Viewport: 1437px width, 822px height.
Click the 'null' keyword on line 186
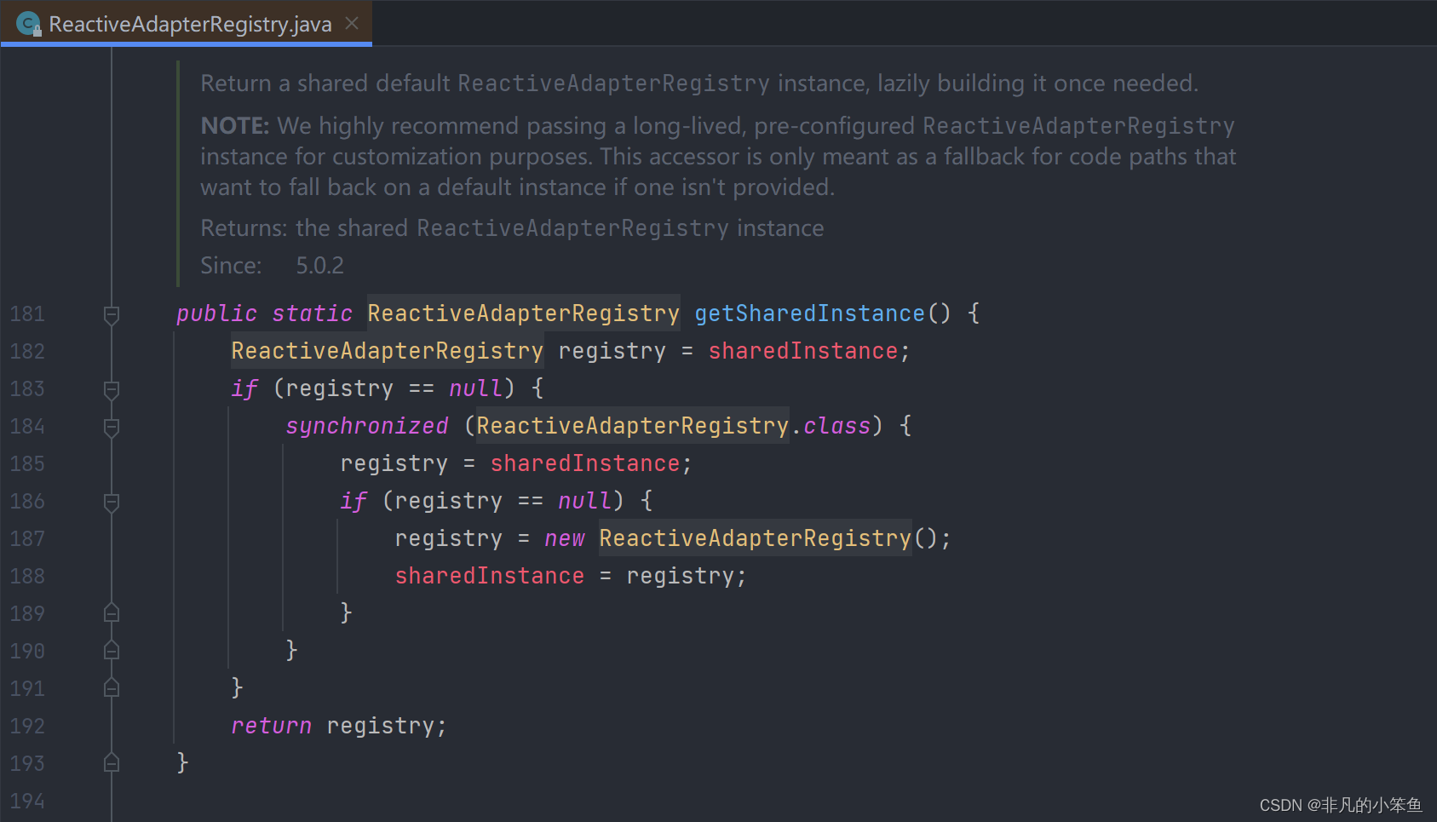[584, 501]
